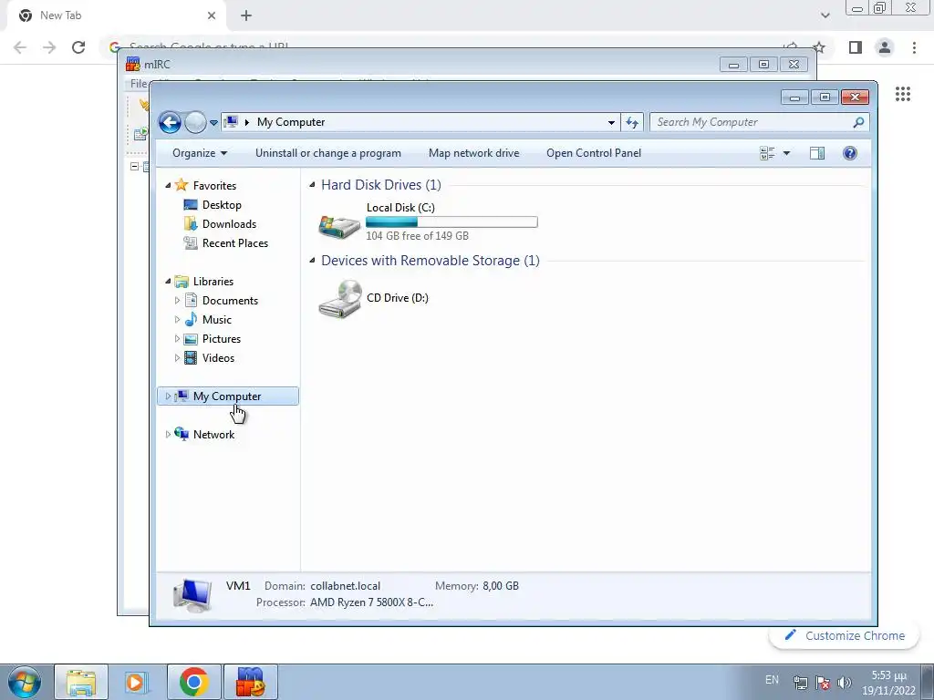Select Libraries in the navigation pane
The image size is (934, 700).
[213, 282]
